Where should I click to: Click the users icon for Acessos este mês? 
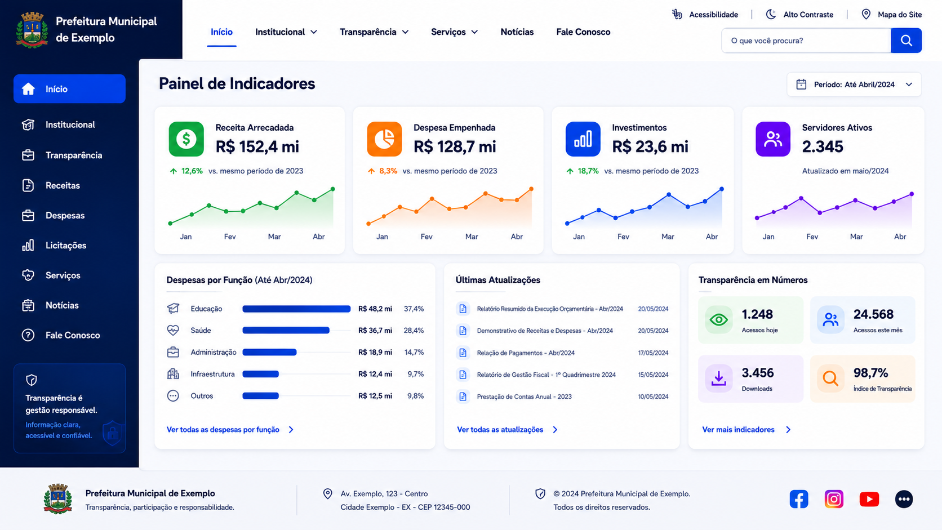click(x=830, y=320)
